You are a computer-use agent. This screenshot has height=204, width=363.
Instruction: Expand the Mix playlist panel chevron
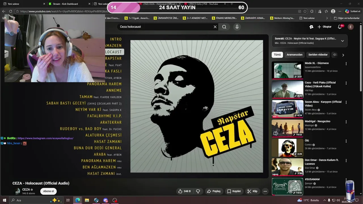tap(342, 41)
